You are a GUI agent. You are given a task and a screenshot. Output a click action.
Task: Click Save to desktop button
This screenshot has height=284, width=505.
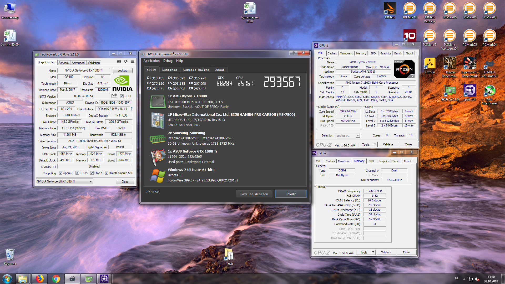pyautogui.click(x=254, y=194)
